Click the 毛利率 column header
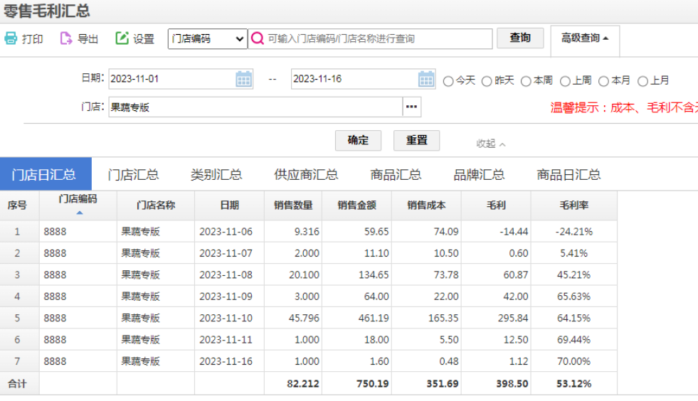The width and height of the screenshot is (698, 401). [573, 205]
